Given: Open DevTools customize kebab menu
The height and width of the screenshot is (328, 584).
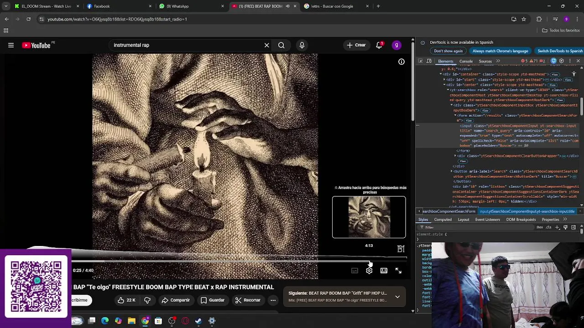Looking at the screenshot, I should 570,61.
